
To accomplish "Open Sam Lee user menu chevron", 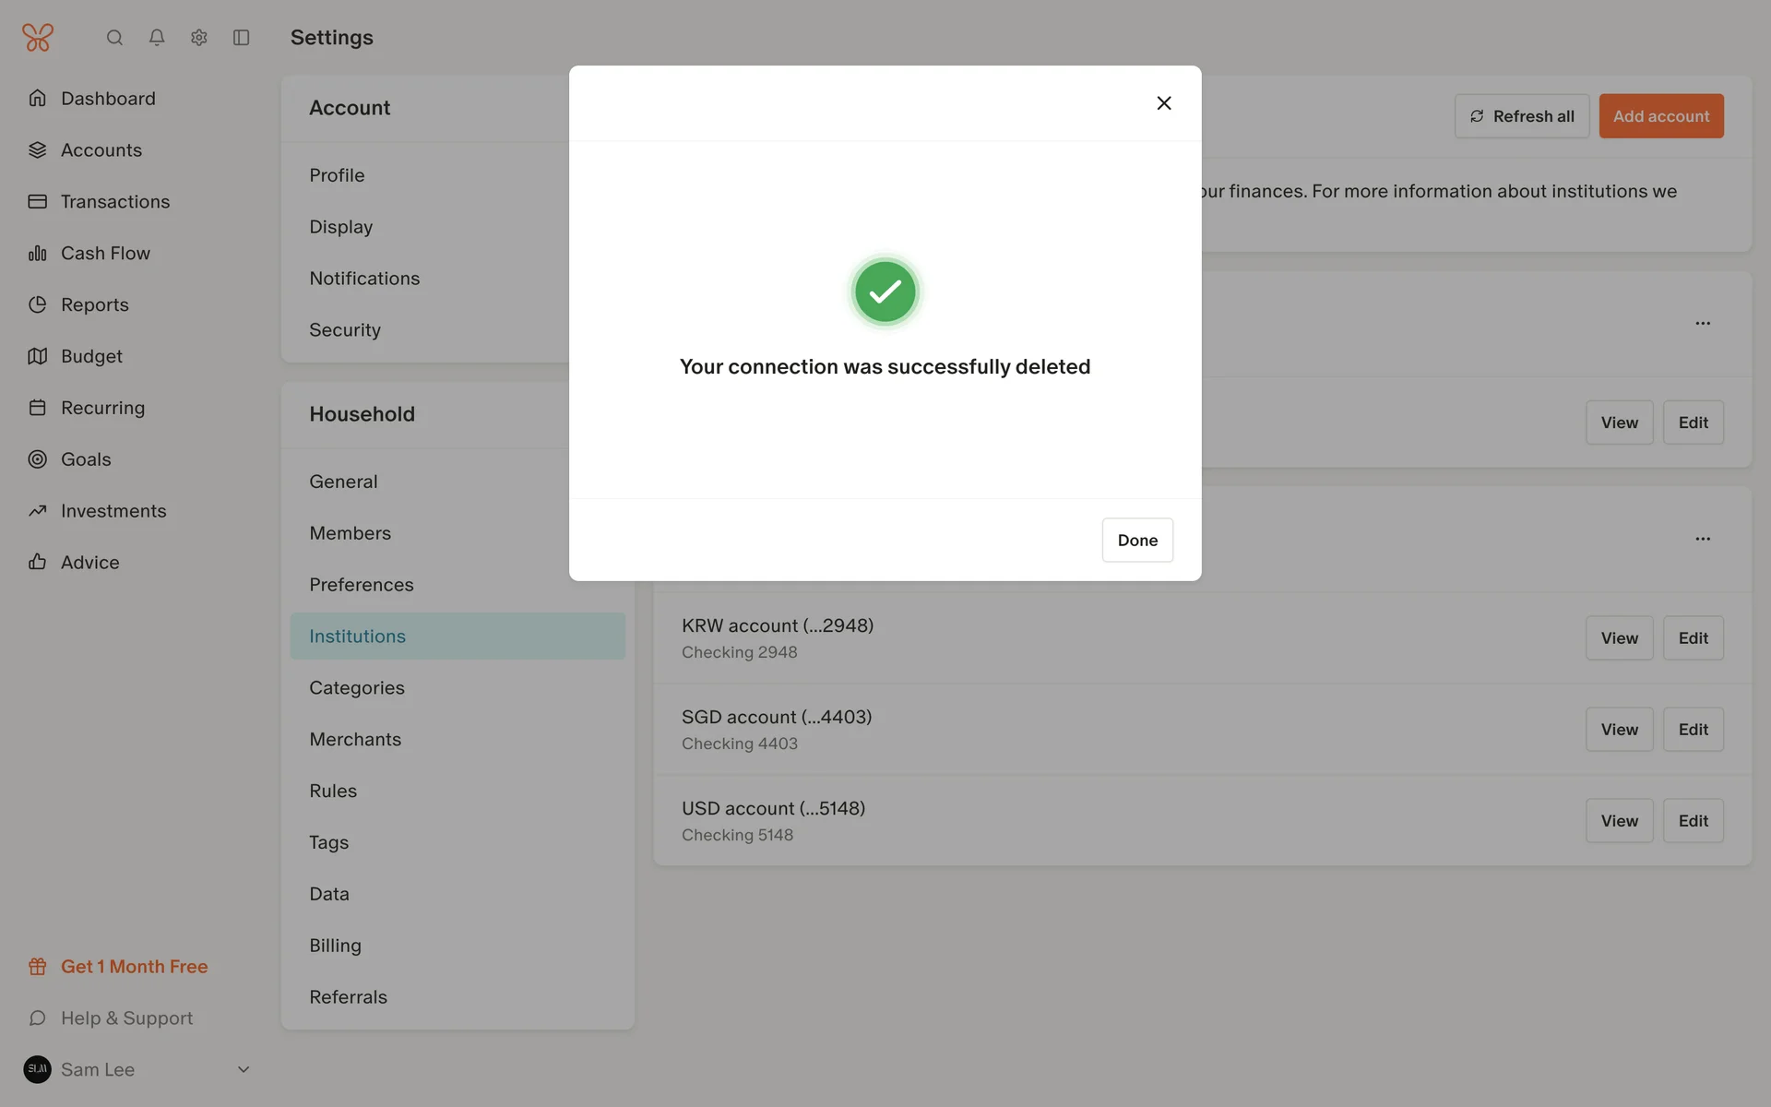I will tap(244, 1069).
